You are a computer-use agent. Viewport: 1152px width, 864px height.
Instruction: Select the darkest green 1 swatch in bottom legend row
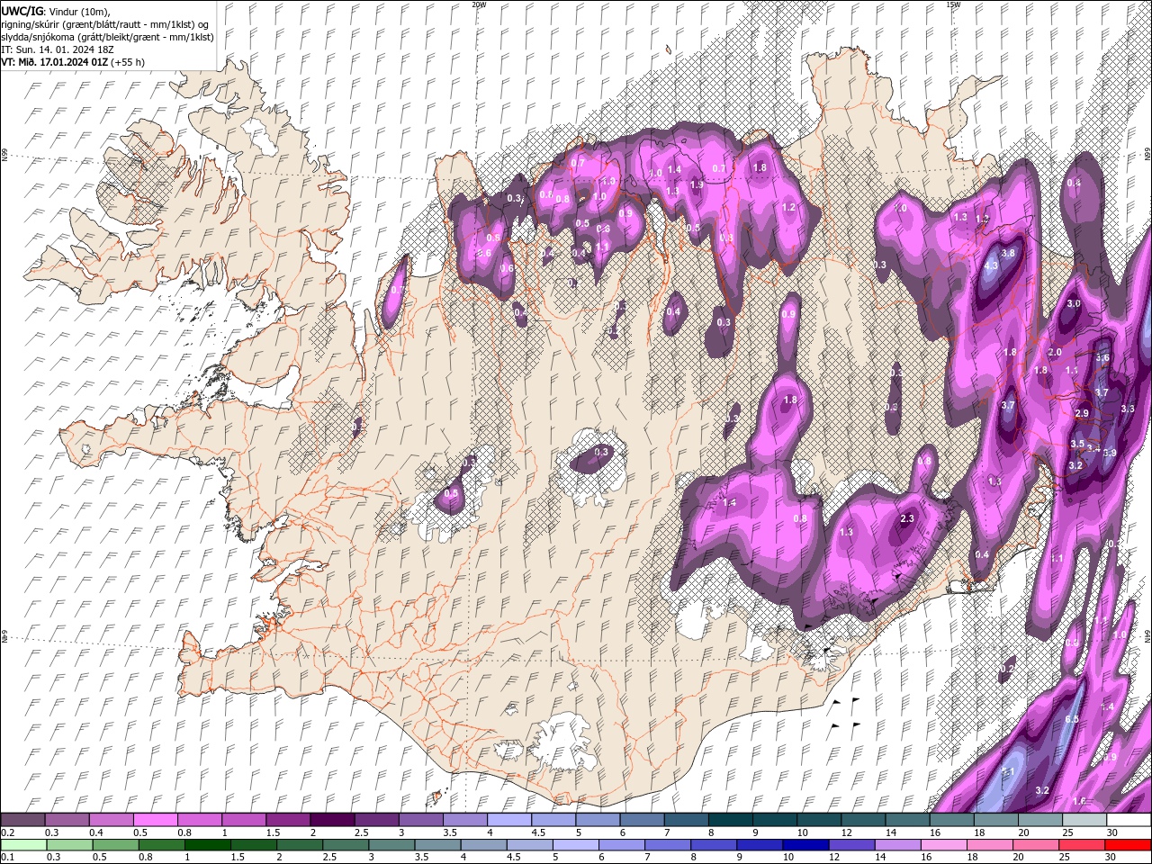pyautogui.click(x=207, y=844)
